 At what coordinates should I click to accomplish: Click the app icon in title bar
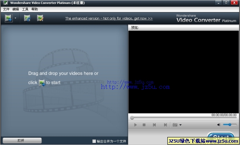tap(5, 3)
